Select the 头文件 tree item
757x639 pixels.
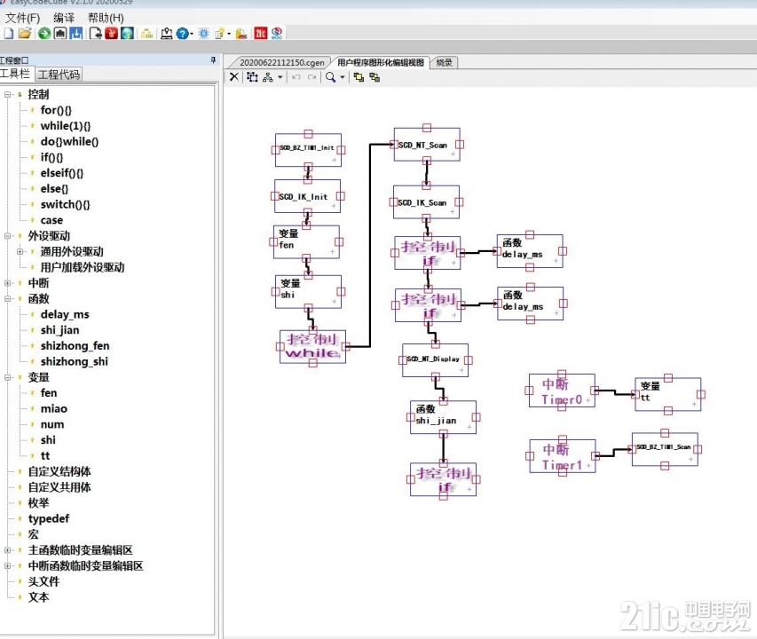pos(43,581)
